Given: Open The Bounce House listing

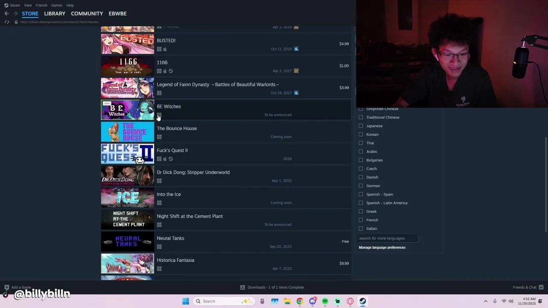Looking at the screenshot, I should [226, 132].
